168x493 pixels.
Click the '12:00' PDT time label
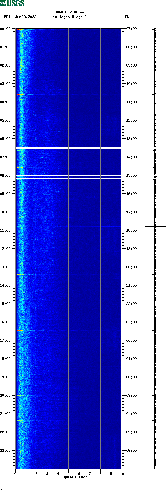(x=5, y=249)
